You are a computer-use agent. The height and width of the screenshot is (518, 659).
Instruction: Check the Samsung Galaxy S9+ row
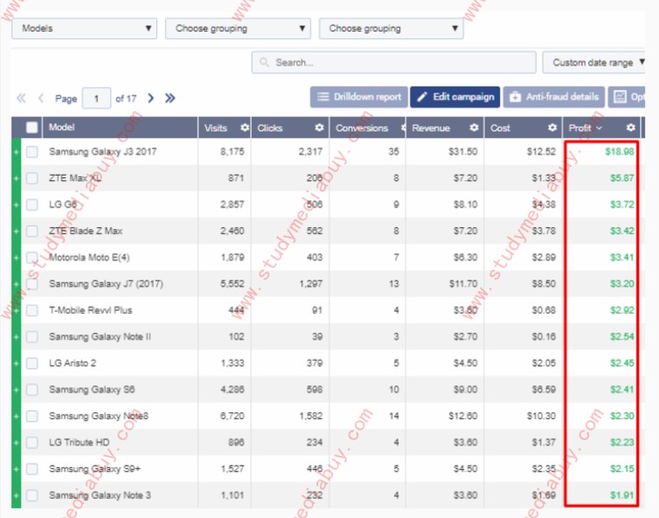[32, 469]
